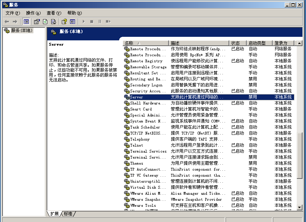Click the gear icon of Remote Registry
This screenshot has height=222, width=306.
(x=127, y=61)
